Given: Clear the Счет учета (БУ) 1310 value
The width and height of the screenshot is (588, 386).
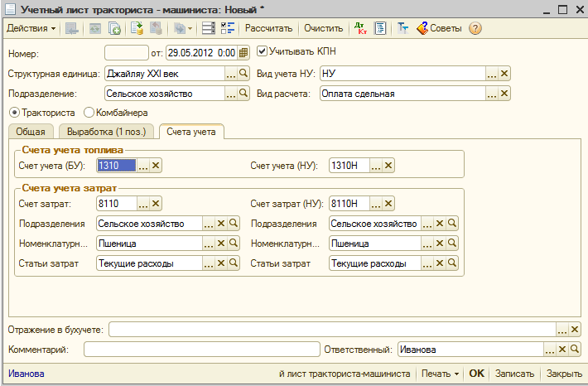Looking at the screenshot, I should [x=156, y=166].
